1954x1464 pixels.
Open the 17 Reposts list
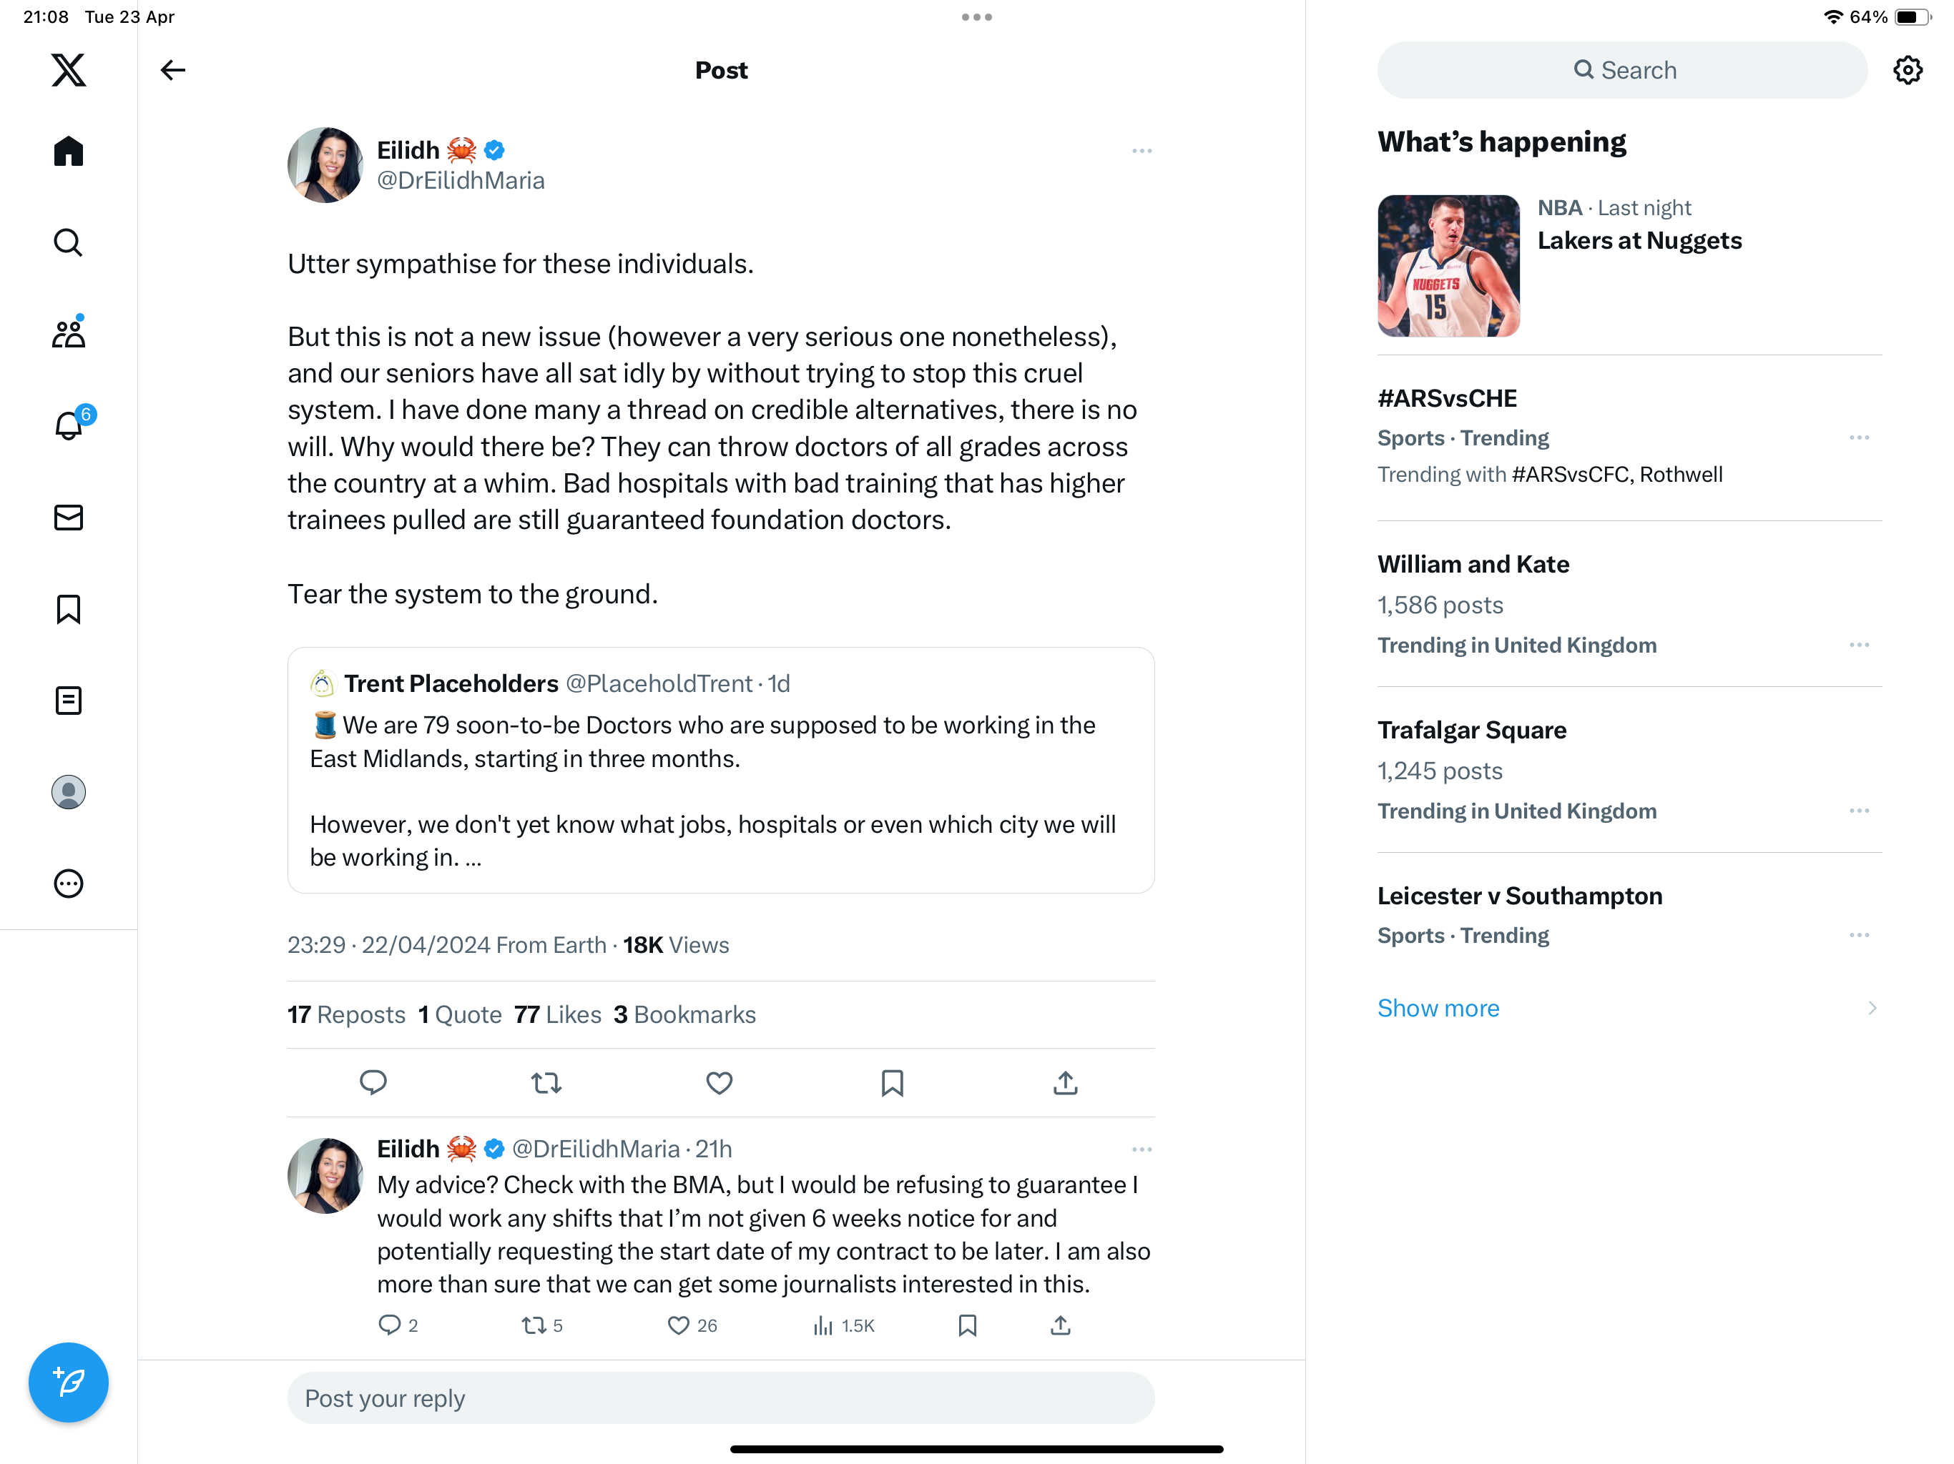tap(346, 1014)
